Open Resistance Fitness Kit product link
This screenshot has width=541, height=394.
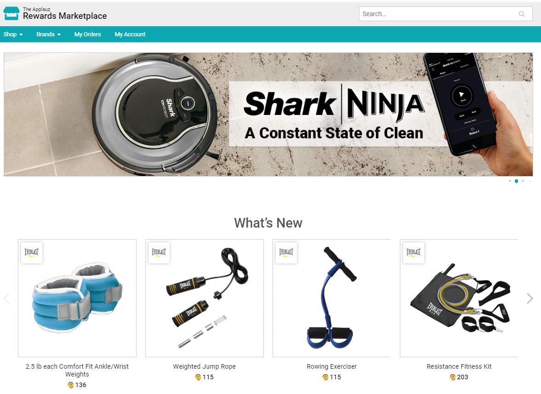[459, 366]
